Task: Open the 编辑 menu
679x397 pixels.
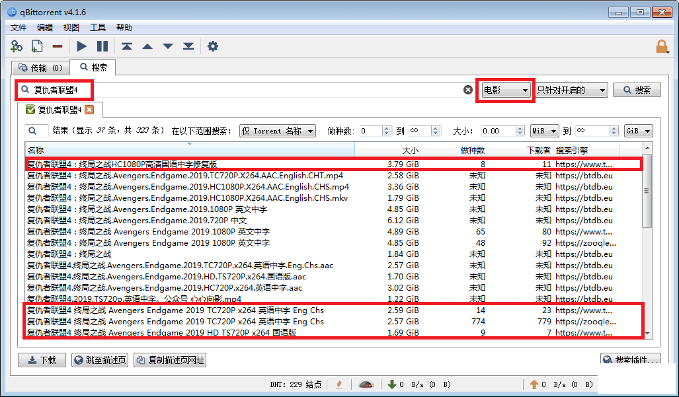Action: 45,28
